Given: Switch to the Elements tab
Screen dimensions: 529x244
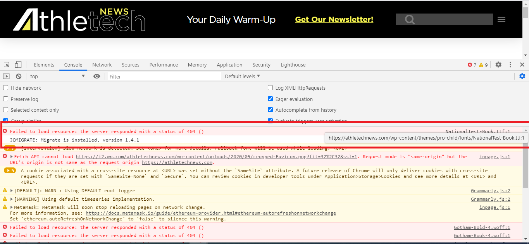Looking at the screenshot, I should click(x=44, y=65).
